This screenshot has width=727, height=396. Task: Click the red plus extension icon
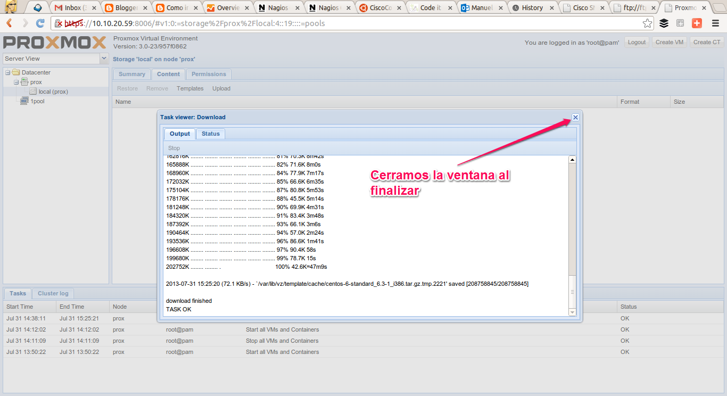coord(697,23)
